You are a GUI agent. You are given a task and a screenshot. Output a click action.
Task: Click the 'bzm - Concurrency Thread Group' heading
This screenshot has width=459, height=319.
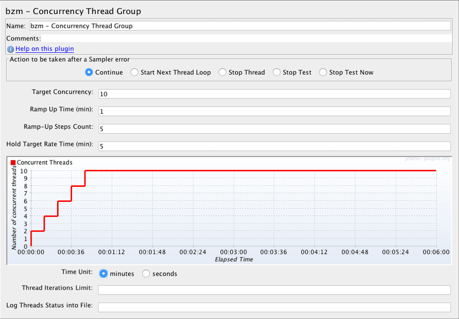coord(73,11)
